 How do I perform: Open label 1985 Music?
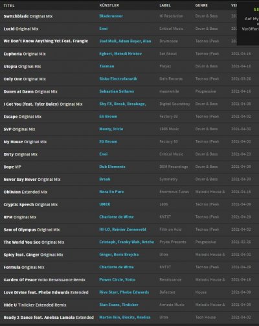pyautogui.click(x=169, y=129)
